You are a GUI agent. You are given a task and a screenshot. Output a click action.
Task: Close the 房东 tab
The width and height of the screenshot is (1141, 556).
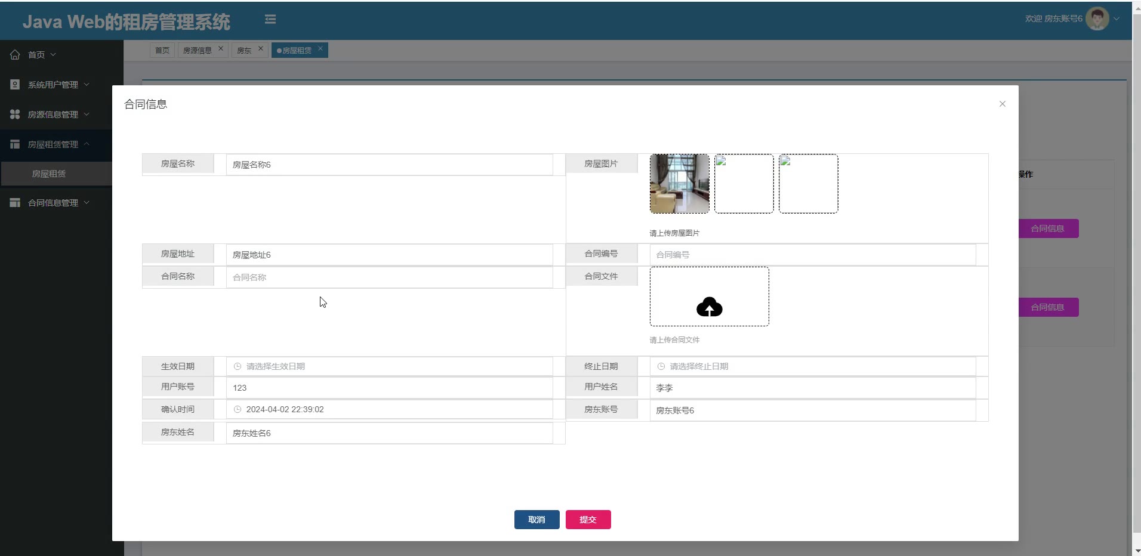(x=261, y=48)
